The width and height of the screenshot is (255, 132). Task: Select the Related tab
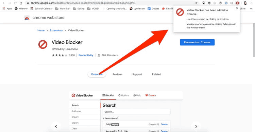click(x=156, y=74)
